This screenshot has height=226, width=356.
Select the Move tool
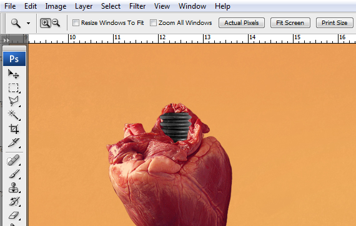(13, 74)
